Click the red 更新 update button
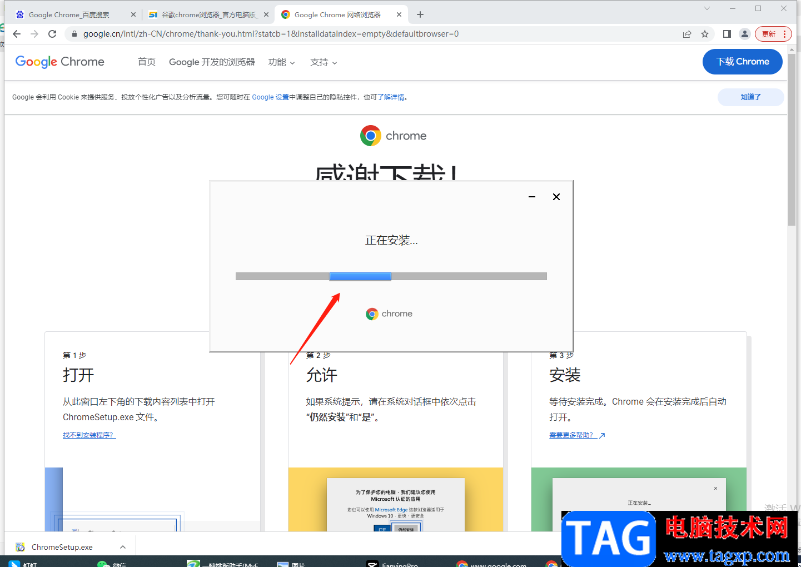 [x=773, y=34]
